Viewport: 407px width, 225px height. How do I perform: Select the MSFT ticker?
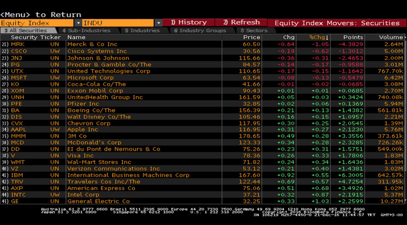point(19,78)
